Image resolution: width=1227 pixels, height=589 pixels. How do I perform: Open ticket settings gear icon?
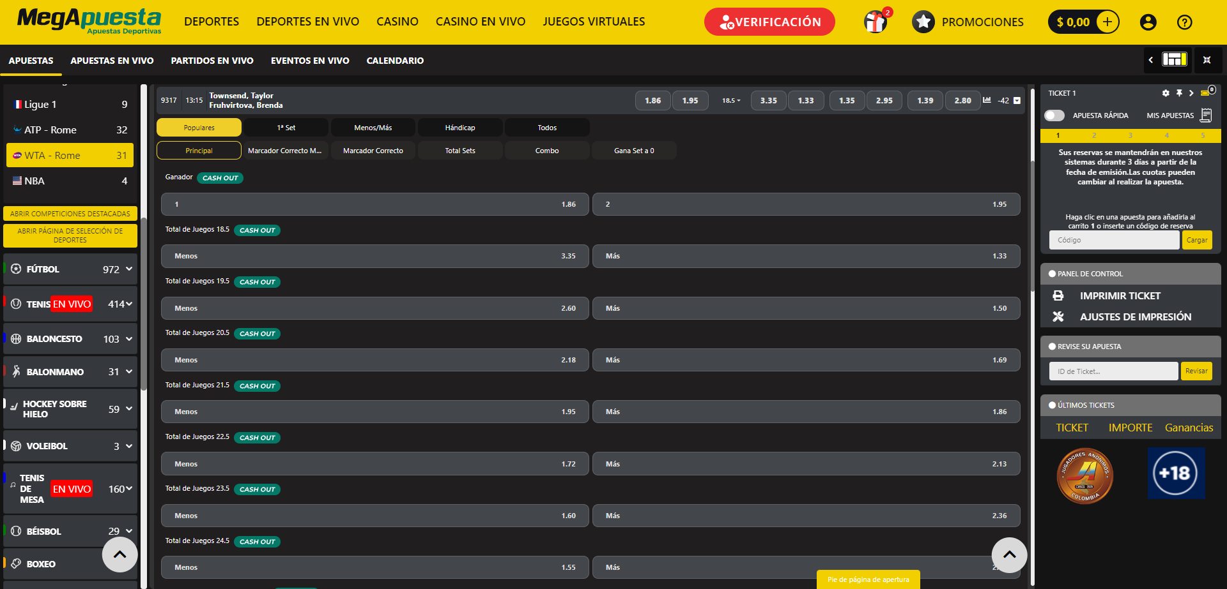(1166, 93)
